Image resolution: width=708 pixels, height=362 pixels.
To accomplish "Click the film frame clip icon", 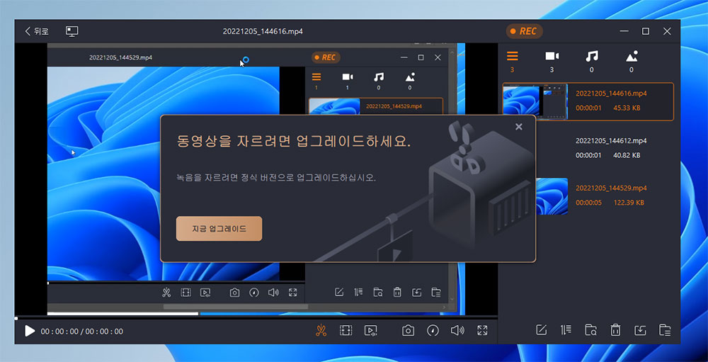I will click(346, 331).
